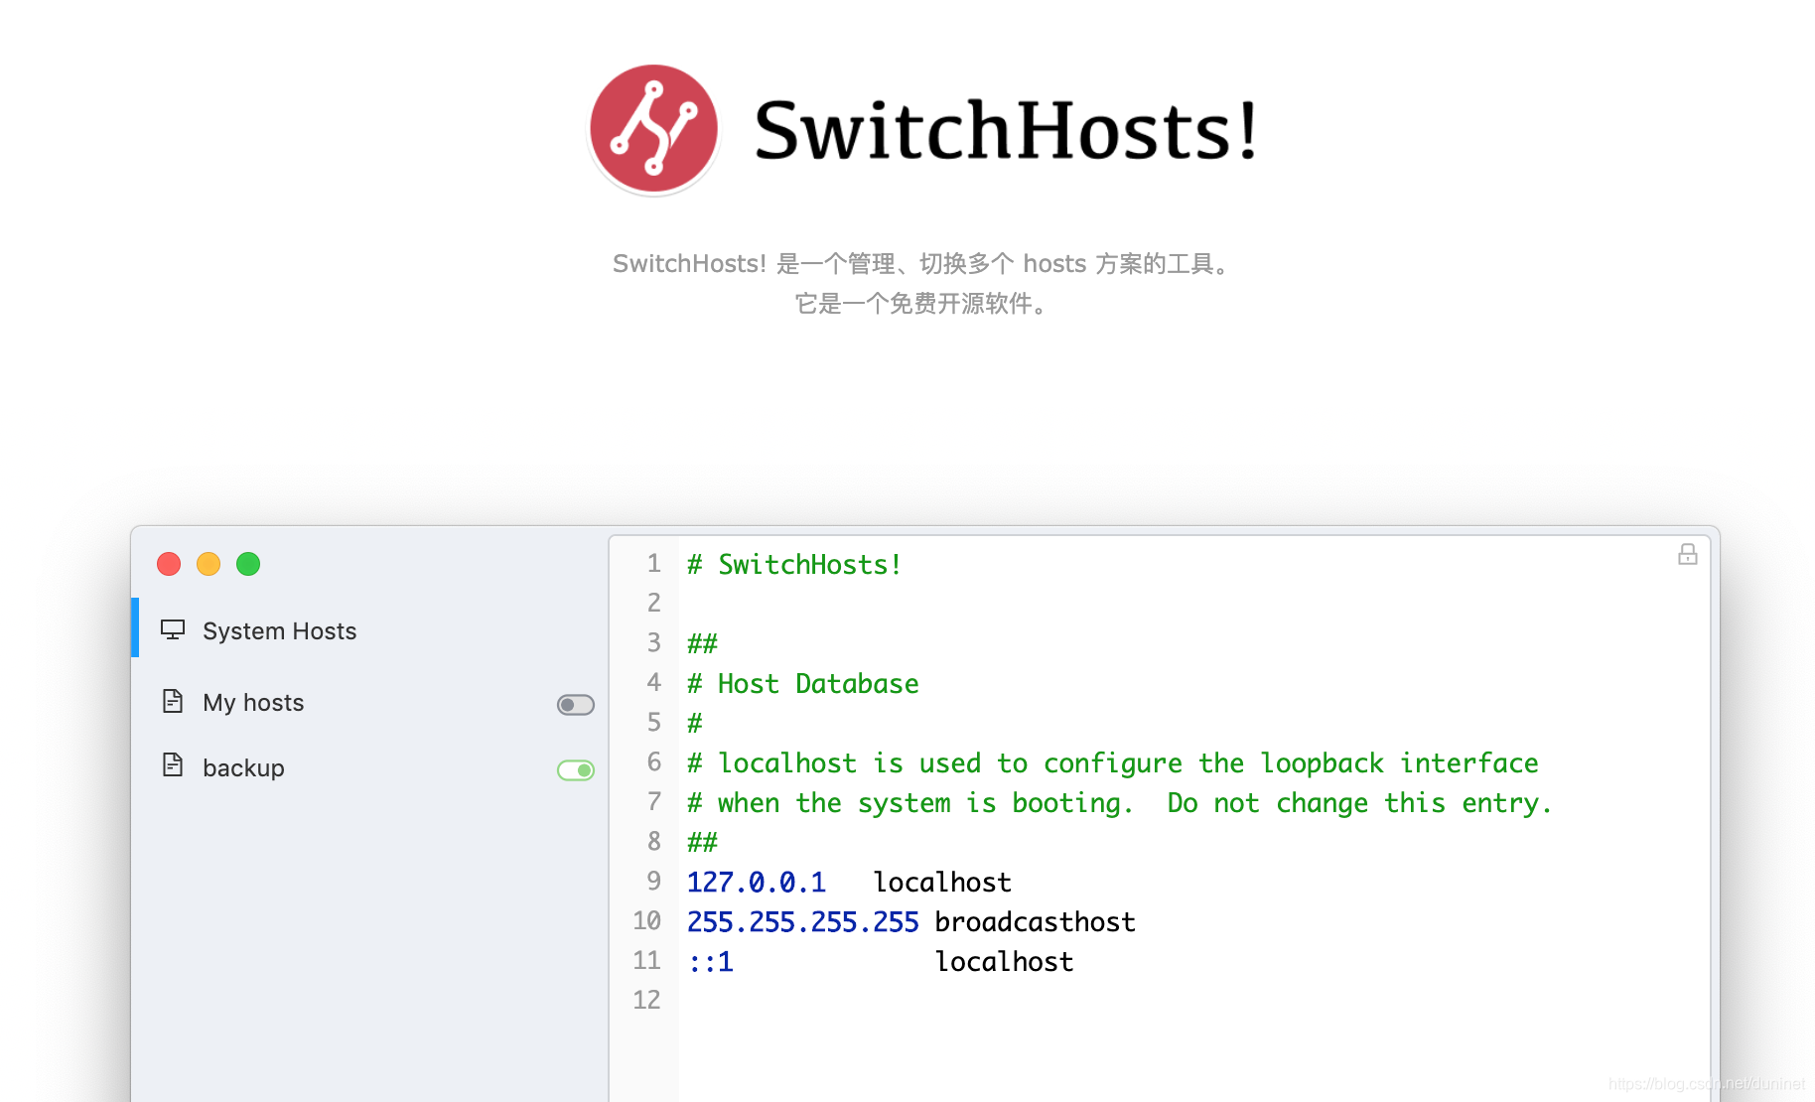
Task: Click the 255.255.255.255 IP address
Action: (803, 922)
